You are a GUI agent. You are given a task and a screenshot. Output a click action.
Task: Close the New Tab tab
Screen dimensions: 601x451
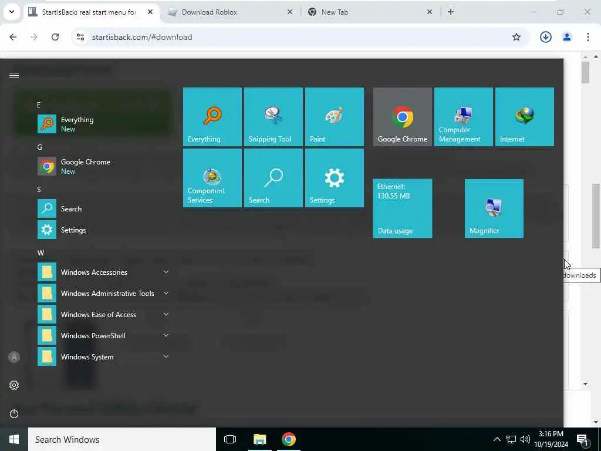429,12
